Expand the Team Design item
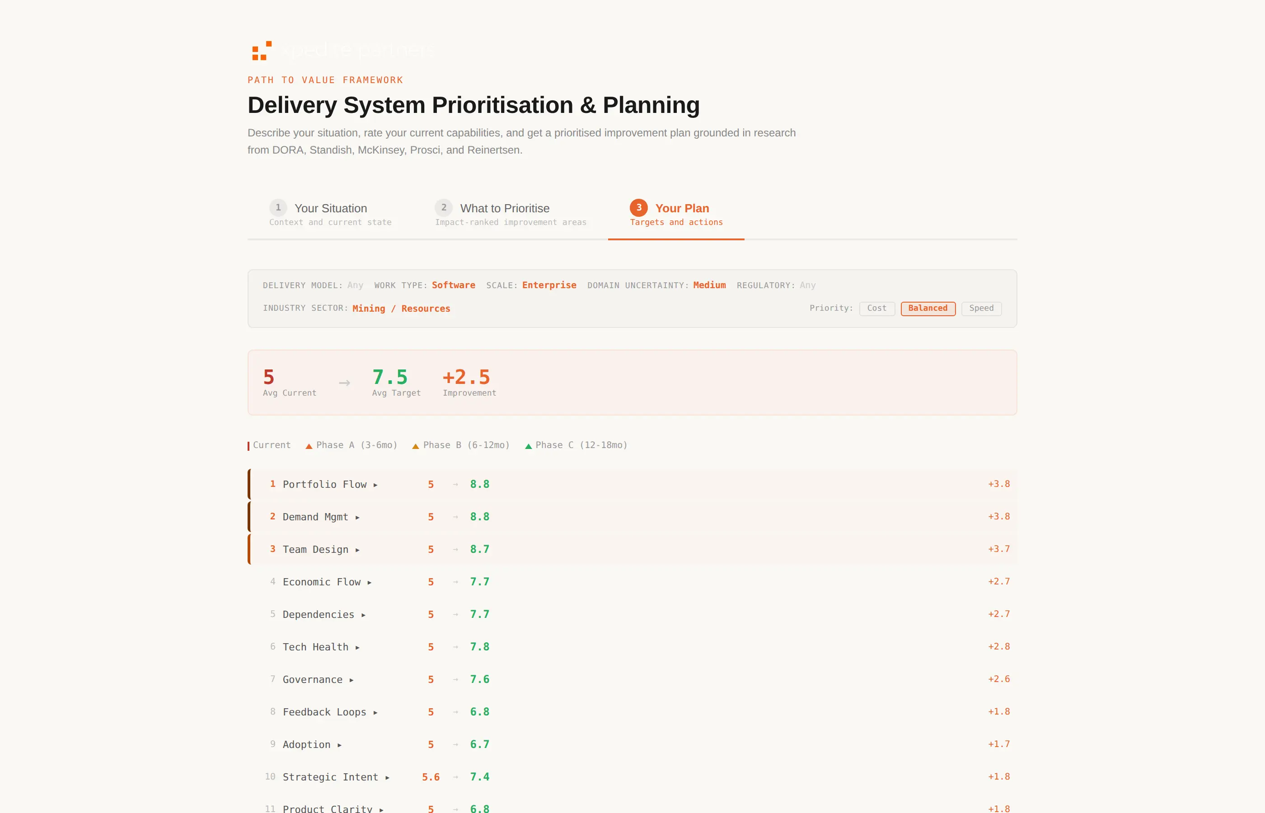The image size is (1265, 813). (357, 549)
